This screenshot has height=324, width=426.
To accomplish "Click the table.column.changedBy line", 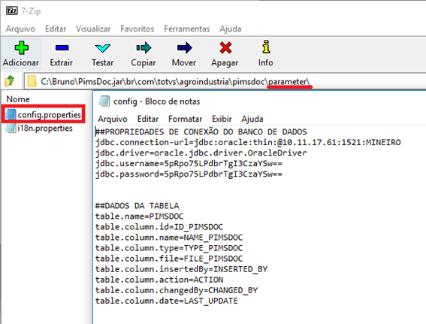I will tap(177, 290).
